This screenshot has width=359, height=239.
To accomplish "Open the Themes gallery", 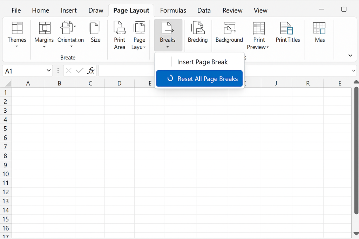I will 17,35.
